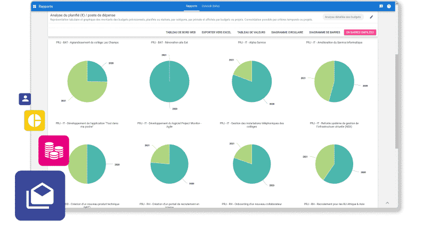Screen dimensions: 423x238
Task: Click the Rénovation aile Est pie chart
Action: click(x=169, y=81)
